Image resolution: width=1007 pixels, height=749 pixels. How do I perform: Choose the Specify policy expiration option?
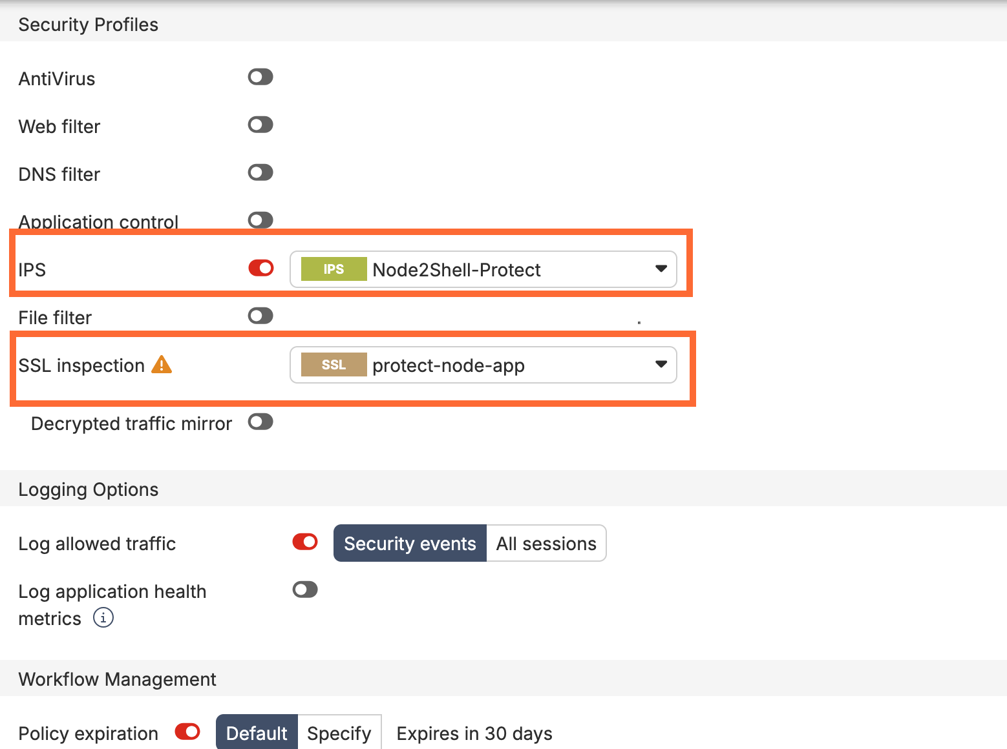(339, 733)
